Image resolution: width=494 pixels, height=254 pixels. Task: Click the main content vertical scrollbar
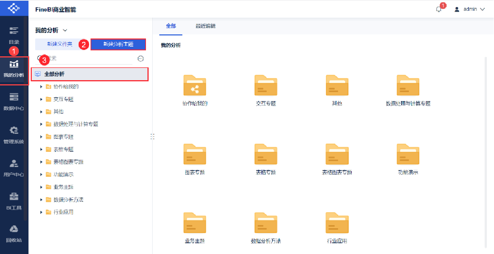pos(486,152)
